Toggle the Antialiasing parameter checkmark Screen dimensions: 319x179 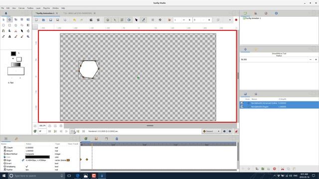[27, 167]
